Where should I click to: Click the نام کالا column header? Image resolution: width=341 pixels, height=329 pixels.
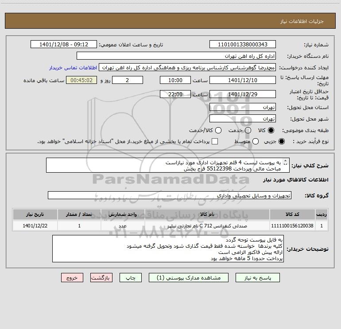pos(207,215)
